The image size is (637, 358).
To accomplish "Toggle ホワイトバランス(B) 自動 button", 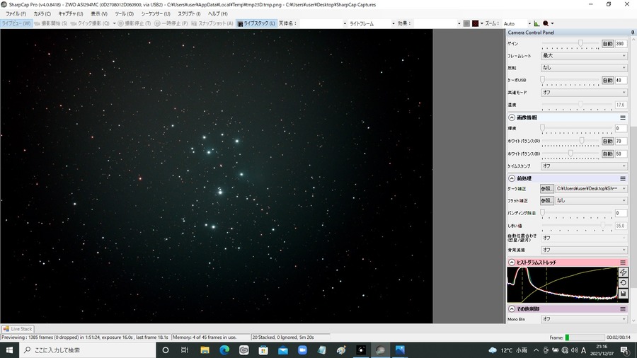I will [607, 154].
